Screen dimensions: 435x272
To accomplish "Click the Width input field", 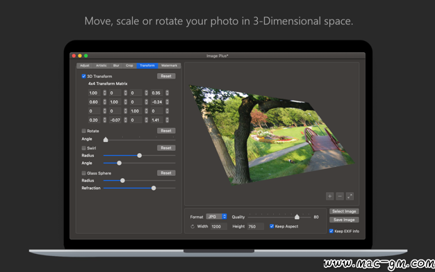I will click(219, 227).
